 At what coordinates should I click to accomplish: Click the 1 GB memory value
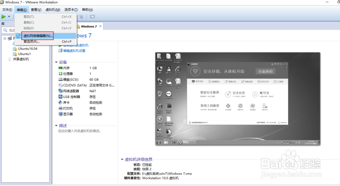coord(93,68)
